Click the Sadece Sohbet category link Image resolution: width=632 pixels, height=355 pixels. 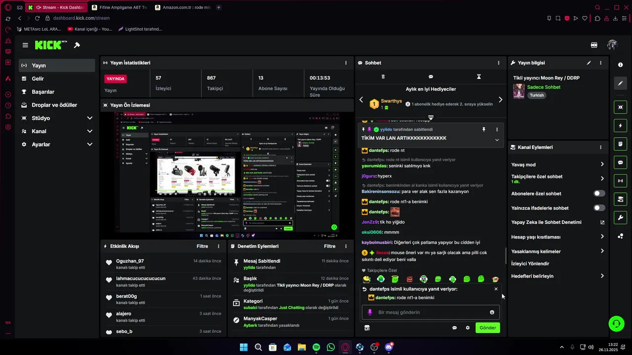[544, 87]
